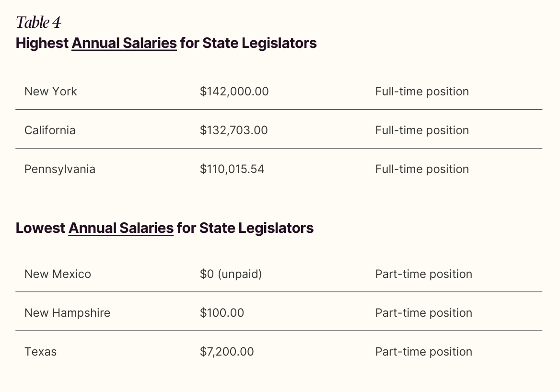Click the $0 (unpaid) salary value
560x392 pixels.
pyautogui.click(x=231, y=274)
